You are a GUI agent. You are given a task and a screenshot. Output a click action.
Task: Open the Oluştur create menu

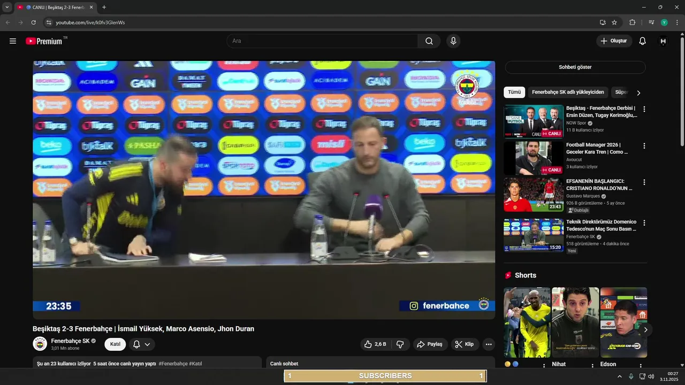614,41
